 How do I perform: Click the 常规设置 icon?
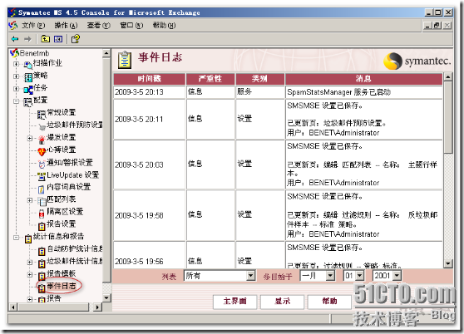pos(42,115)
